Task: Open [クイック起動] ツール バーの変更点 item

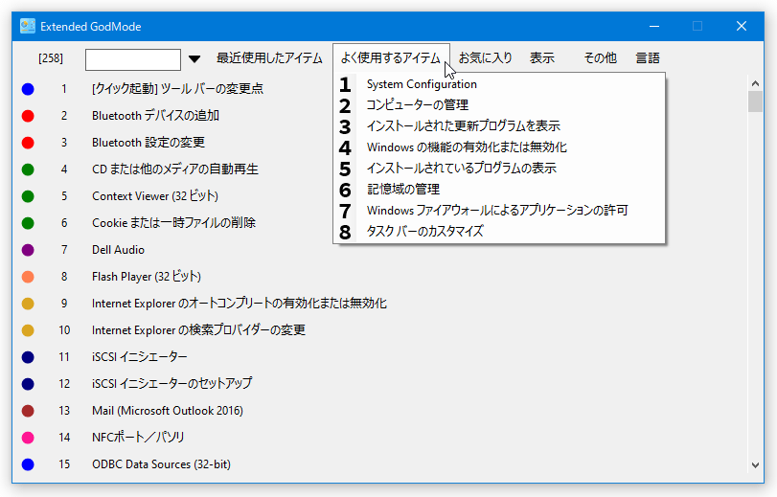Action: (x=177, y=89)
